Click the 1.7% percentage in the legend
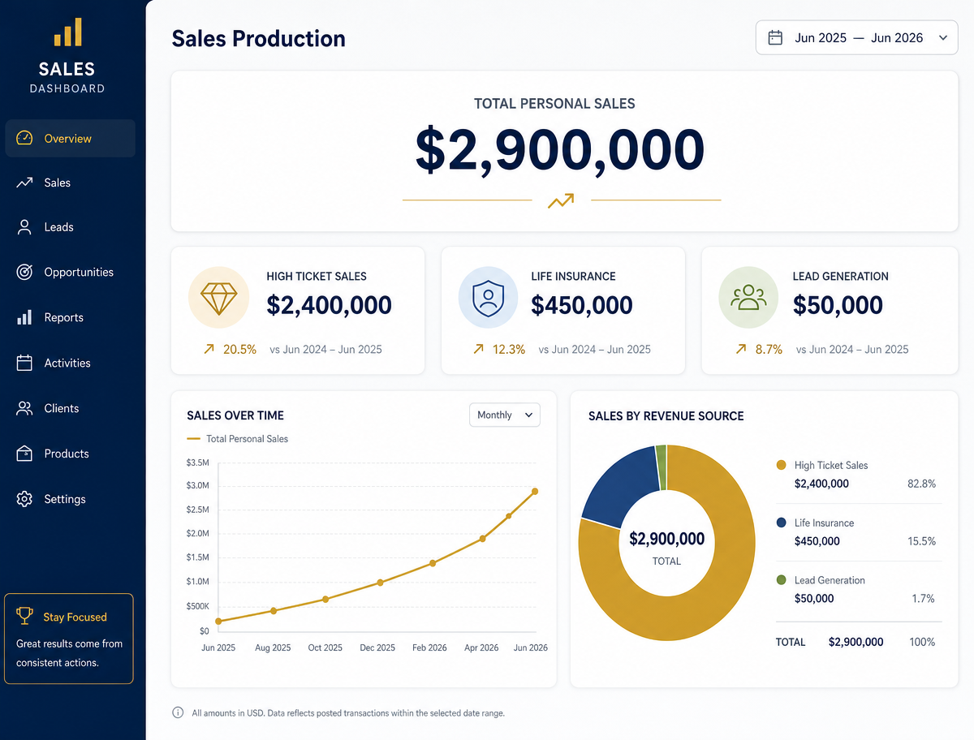Screen dimensions: 974x740 click(923, 599)
